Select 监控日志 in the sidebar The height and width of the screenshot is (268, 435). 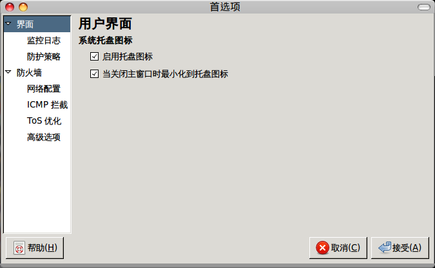click(x=44, y=41)
